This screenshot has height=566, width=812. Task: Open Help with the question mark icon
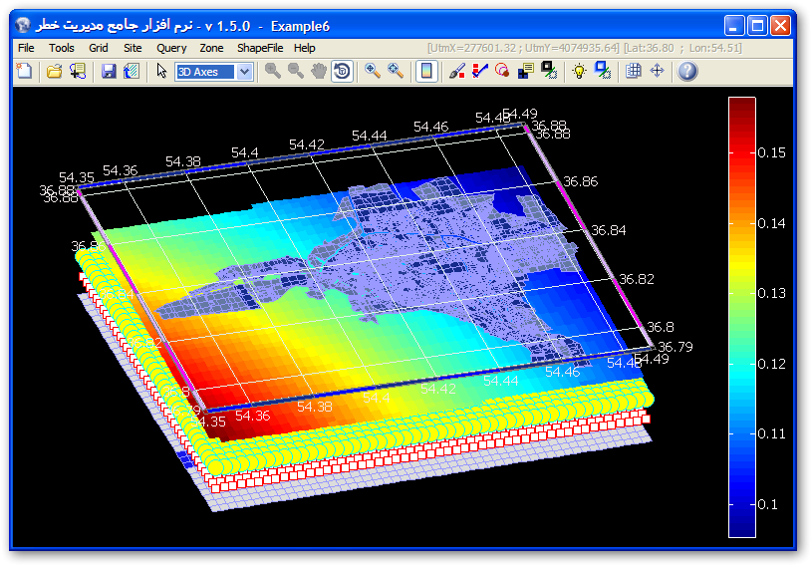pyautogui.click(x=687, y=71)
